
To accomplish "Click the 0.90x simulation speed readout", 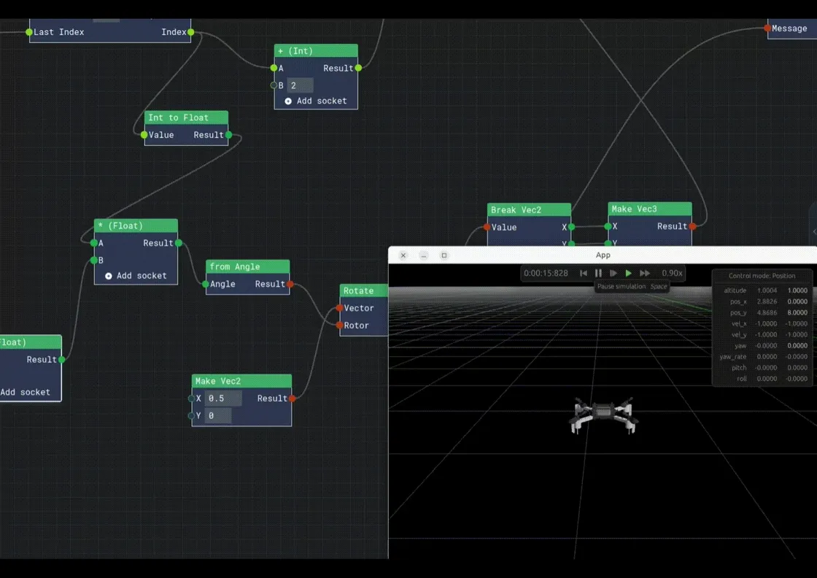I will [672, 273].
